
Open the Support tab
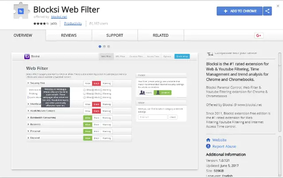(x=115, y=35)
